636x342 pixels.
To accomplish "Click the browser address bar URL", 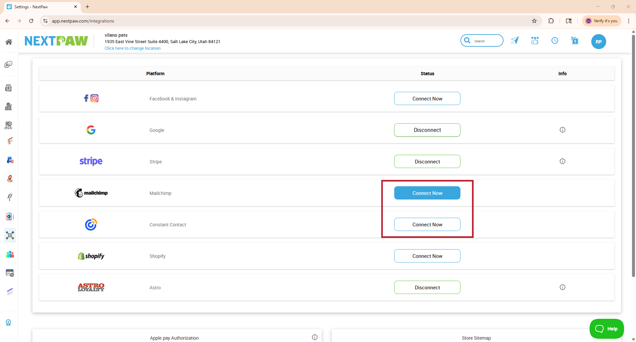I will [x=83, y=21].
